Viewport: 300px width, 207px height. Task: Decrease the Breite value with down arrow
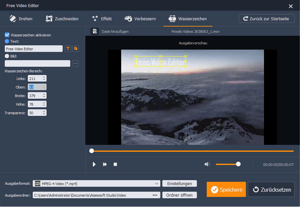(44, 97)
